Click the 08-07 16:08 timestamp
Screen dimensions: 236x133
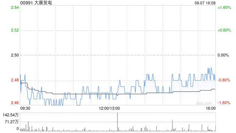coord(205,3)
